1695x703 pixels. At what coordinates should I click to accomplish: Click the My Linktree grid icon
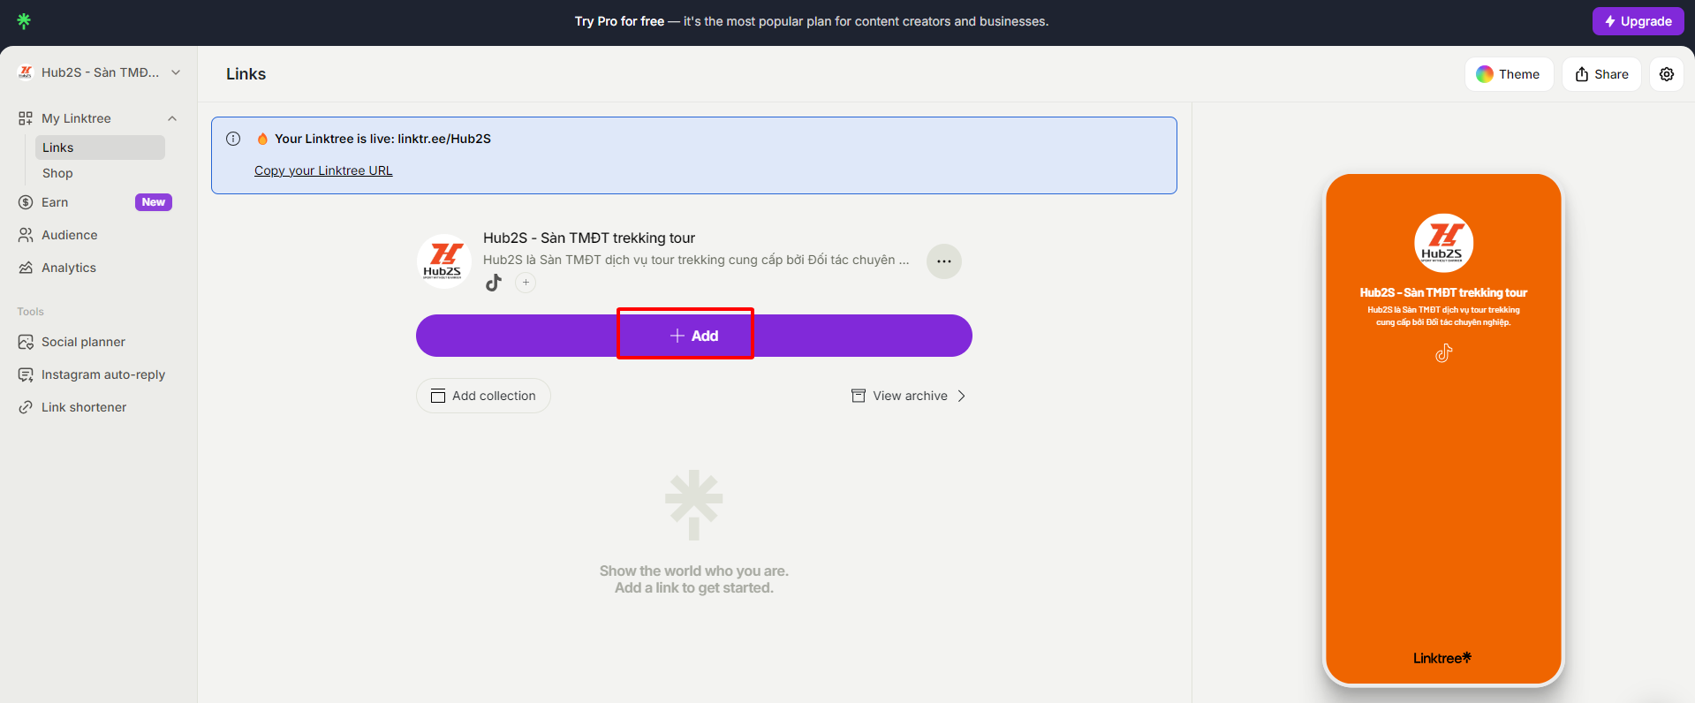pos(26,118)
